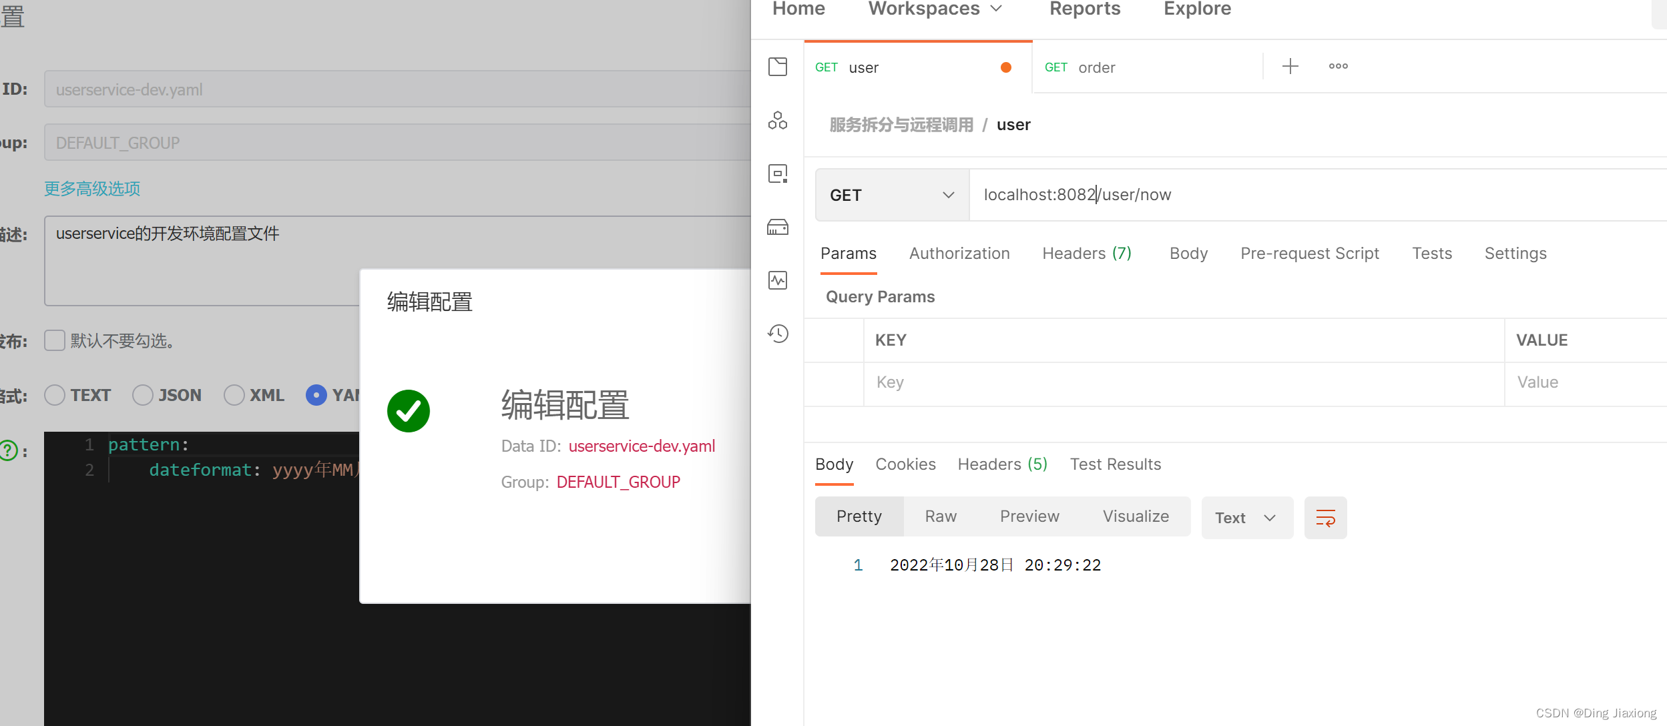Select the Settings tab
The height and width of the screenshot is (726, 1667).
click(x=1515, y=254)
